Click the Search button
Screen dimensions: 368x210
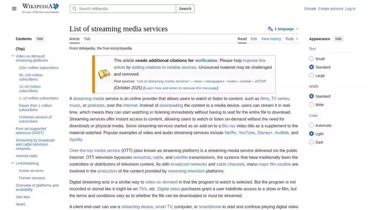185,9
